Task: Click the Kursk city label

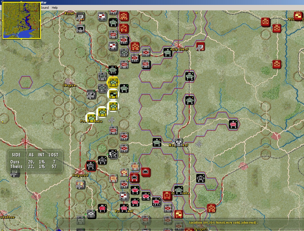Action: click(69, 13)
